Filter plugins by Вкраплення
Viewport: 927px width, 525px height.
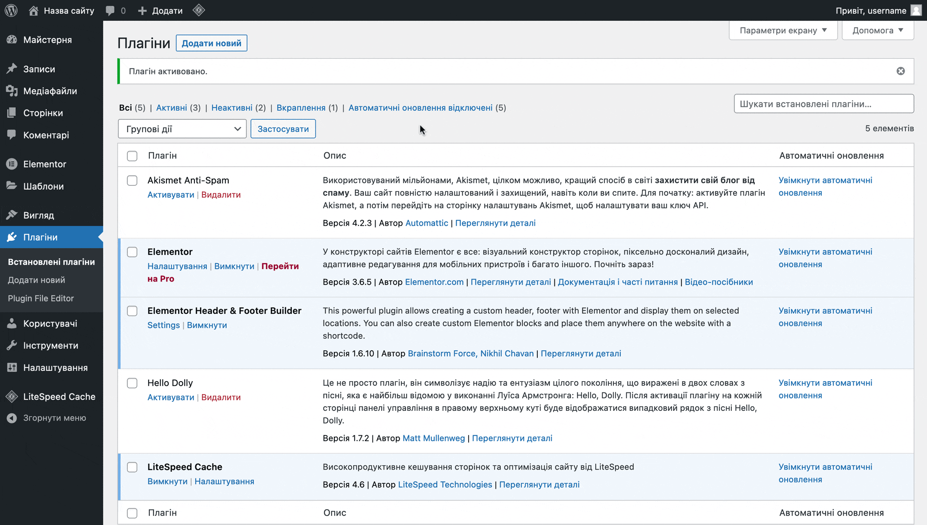(x=301, y=108)
